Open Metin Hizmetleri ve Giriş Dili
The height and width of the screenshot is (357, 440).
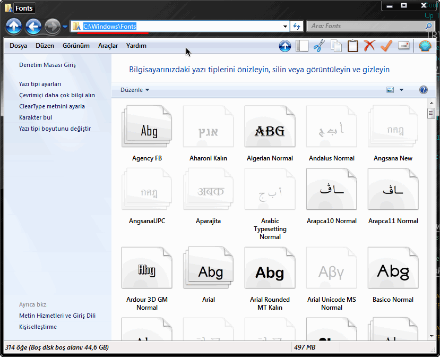click(57, 316)
